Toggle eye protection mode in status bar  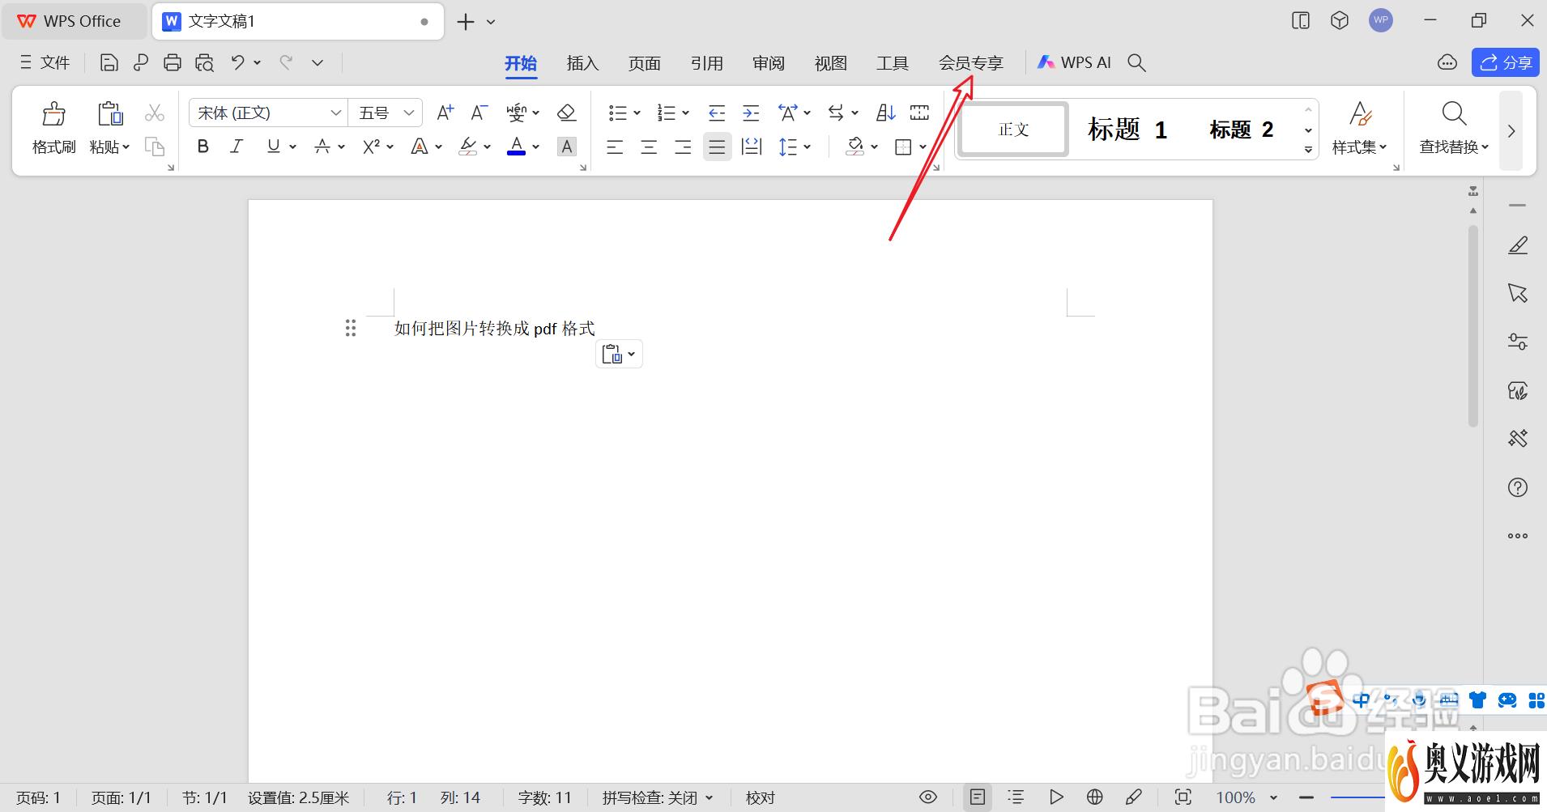[928, 797]
